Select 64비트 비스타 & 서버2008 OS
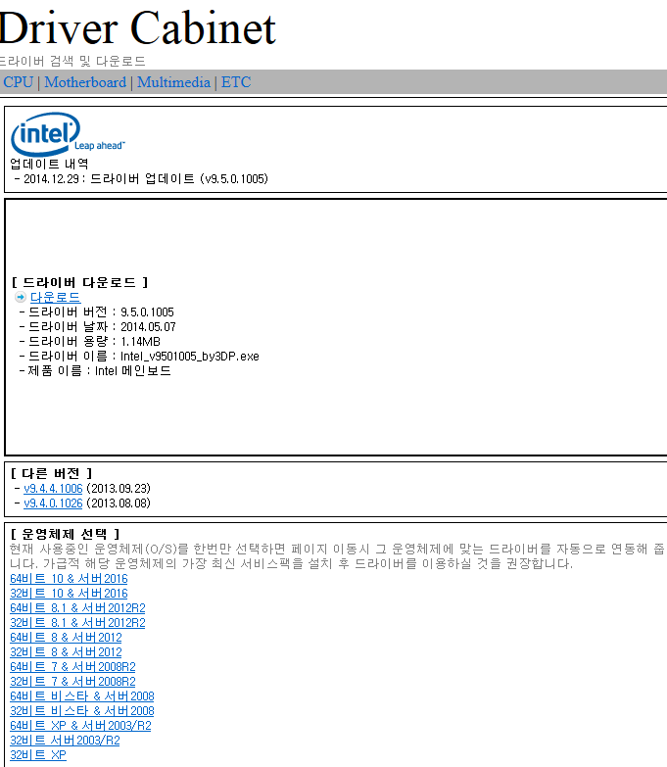667x767 pixels. 81,696
